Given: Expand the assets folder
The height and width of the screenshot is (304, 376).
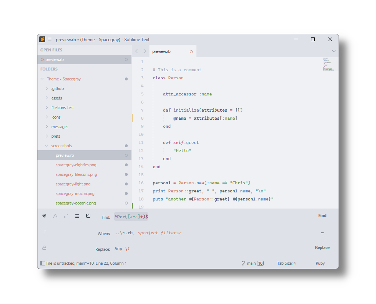Looking at the screenshot, I should pos(47,98).
